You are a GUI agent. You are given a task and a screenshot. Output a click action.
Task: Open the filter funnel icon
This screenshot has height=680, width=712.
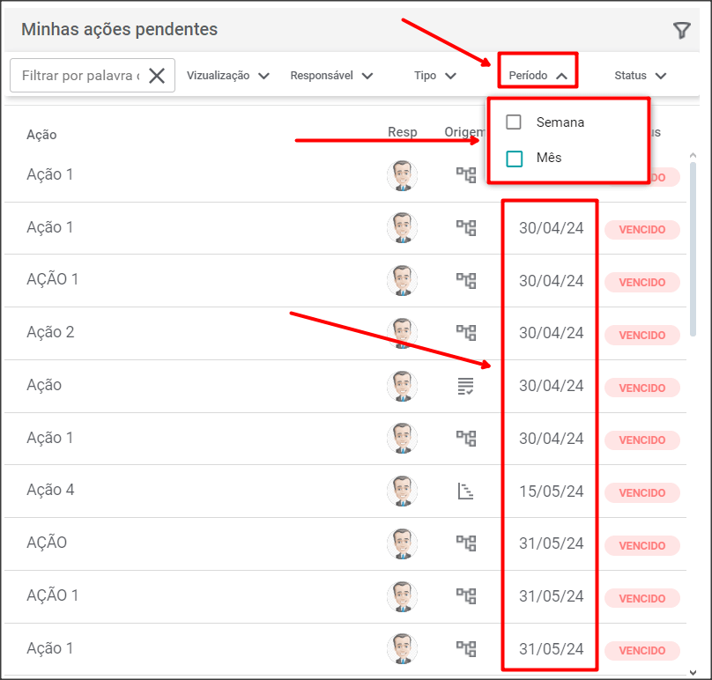pos(681,31)
